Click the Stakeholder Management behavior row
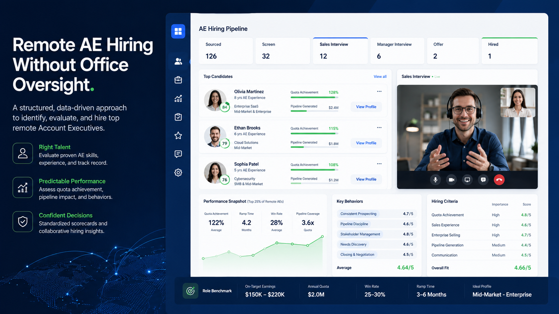559x314 pixels. tap(376, 234)
